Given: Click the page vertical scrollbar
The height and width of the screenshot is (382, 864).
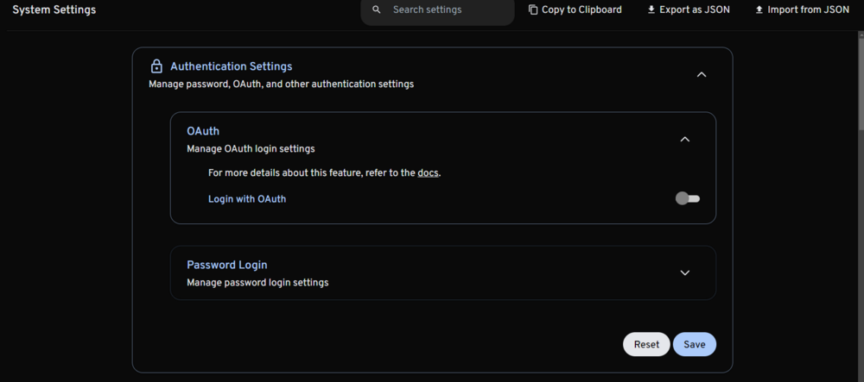Looking at the screenshot, I should (x=861, y=83).
